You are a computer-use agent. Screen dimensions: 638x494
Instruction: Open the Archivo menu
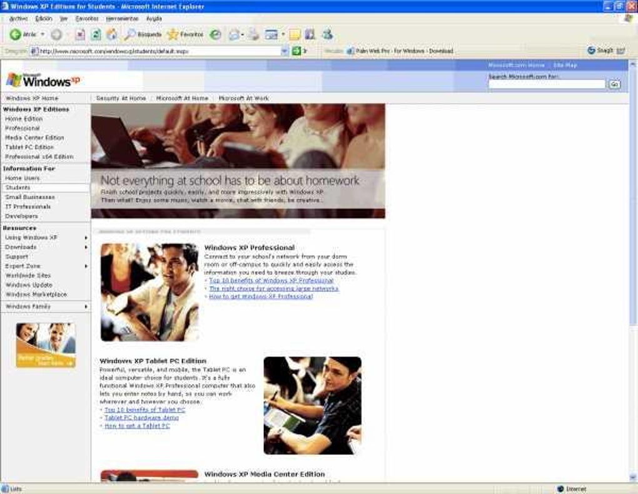point(18,19)
